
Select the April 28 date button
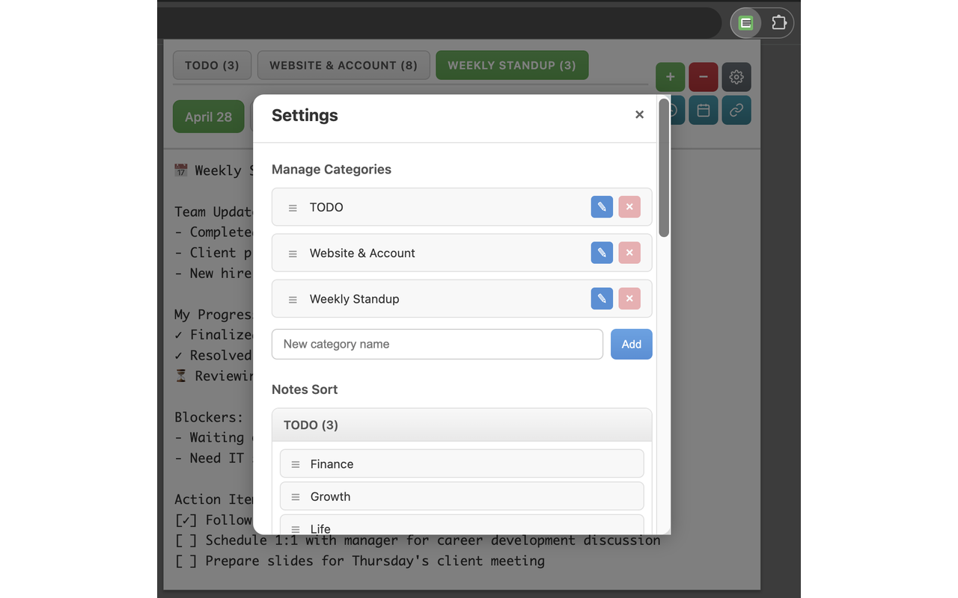[208, 117]
